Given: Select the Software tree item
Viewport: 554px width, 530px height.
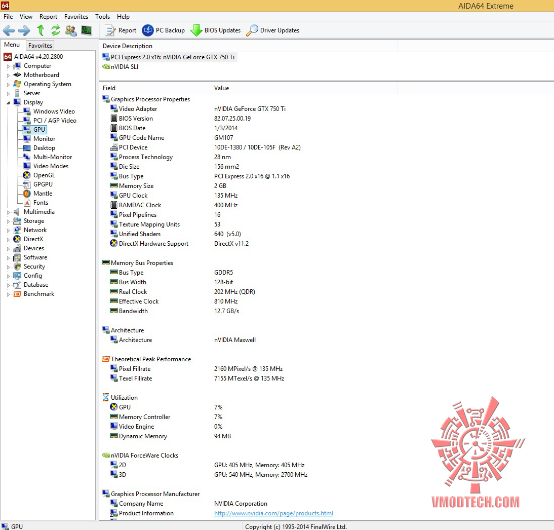Looking at the screenshot, I should click(x=35, y=257).
